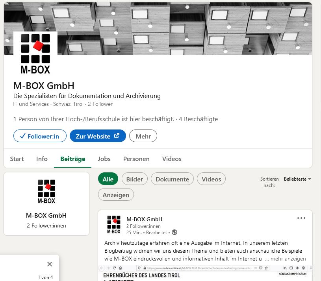Filter posts by Anzeigen

pos(116,195)
